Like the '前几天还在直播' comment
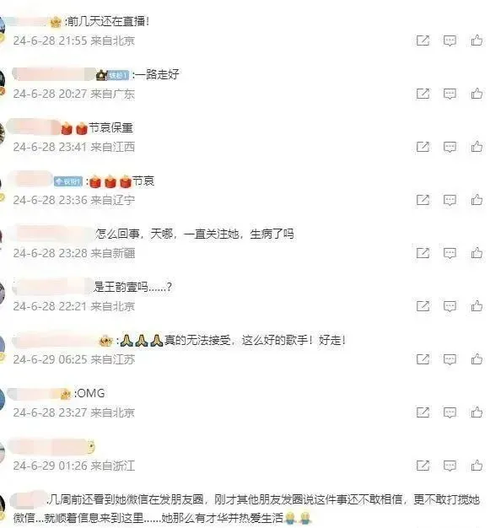The width and height of the screenshot is (490, 528). coord(477,40)
